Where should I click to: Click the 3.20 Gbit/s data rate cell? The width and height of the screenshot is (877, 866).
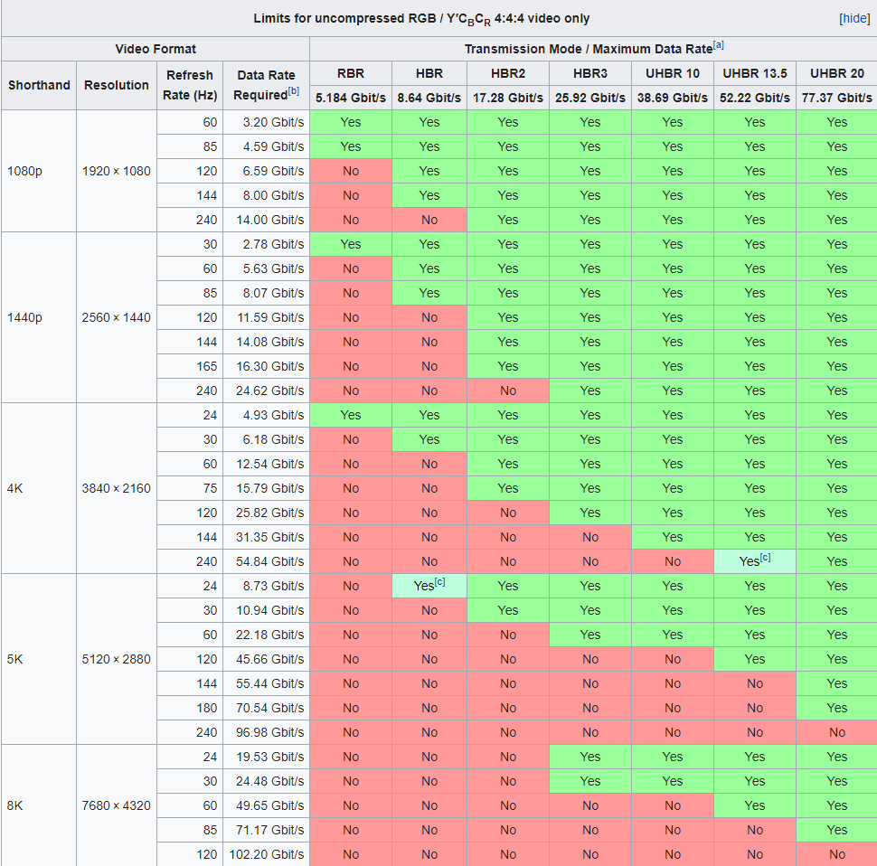266,122
